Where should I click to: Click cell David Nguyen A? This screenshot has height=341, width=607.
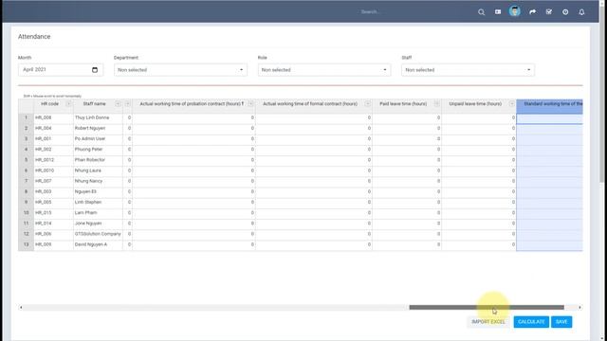pos(98,244)
